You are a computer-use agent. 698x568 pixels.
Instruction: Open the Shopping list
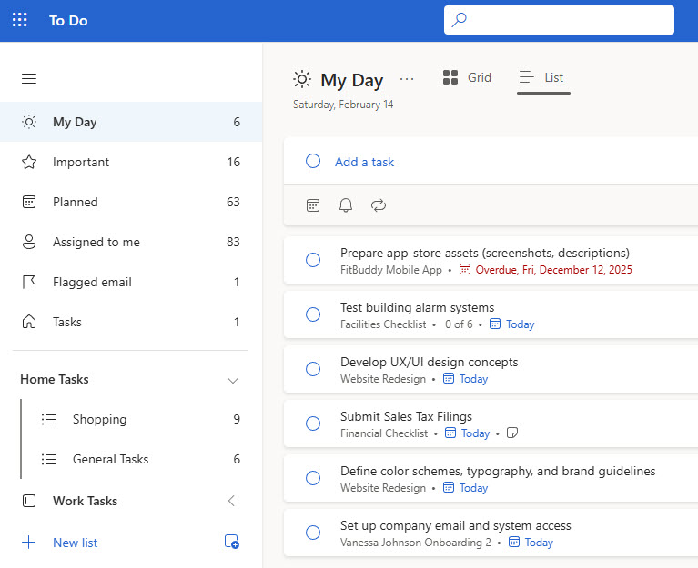[99, 419]
